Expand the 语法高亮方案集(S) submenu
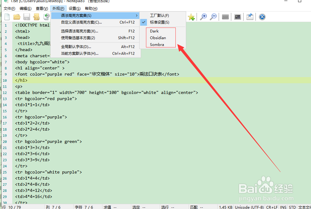 (x=95, y=15)
